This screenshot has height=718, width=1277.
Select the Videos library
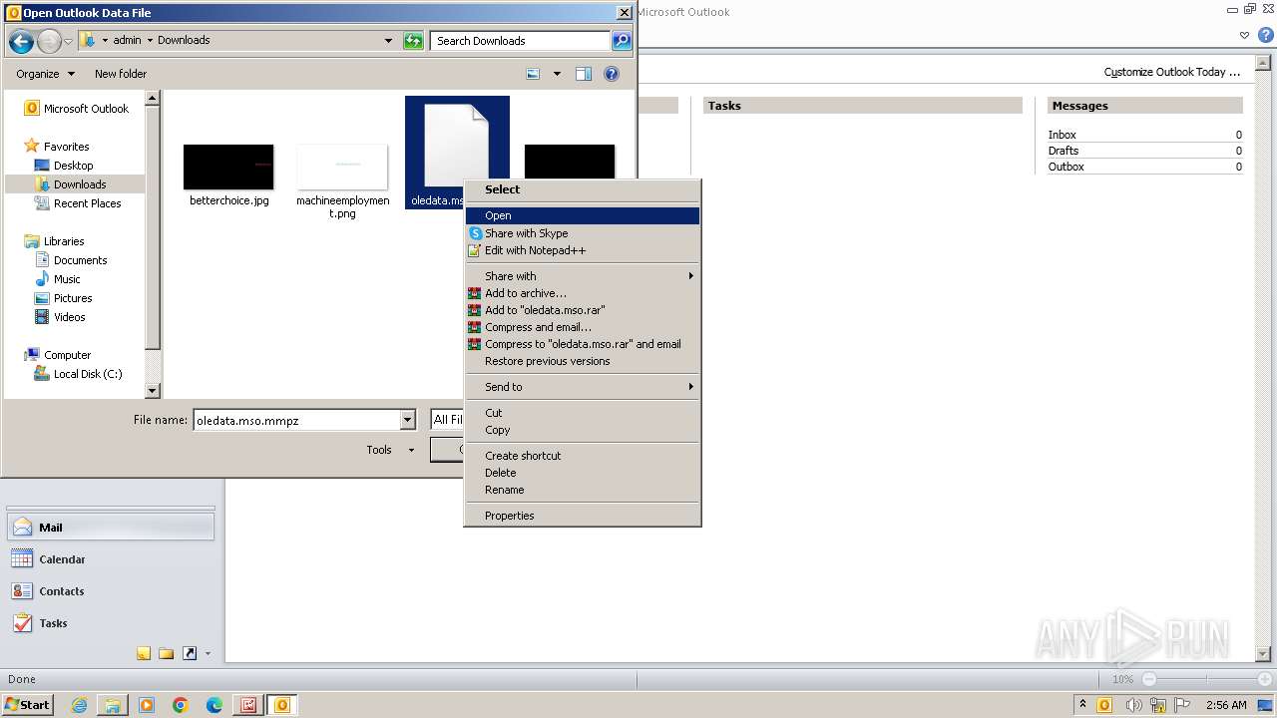[x=60, y=317]
